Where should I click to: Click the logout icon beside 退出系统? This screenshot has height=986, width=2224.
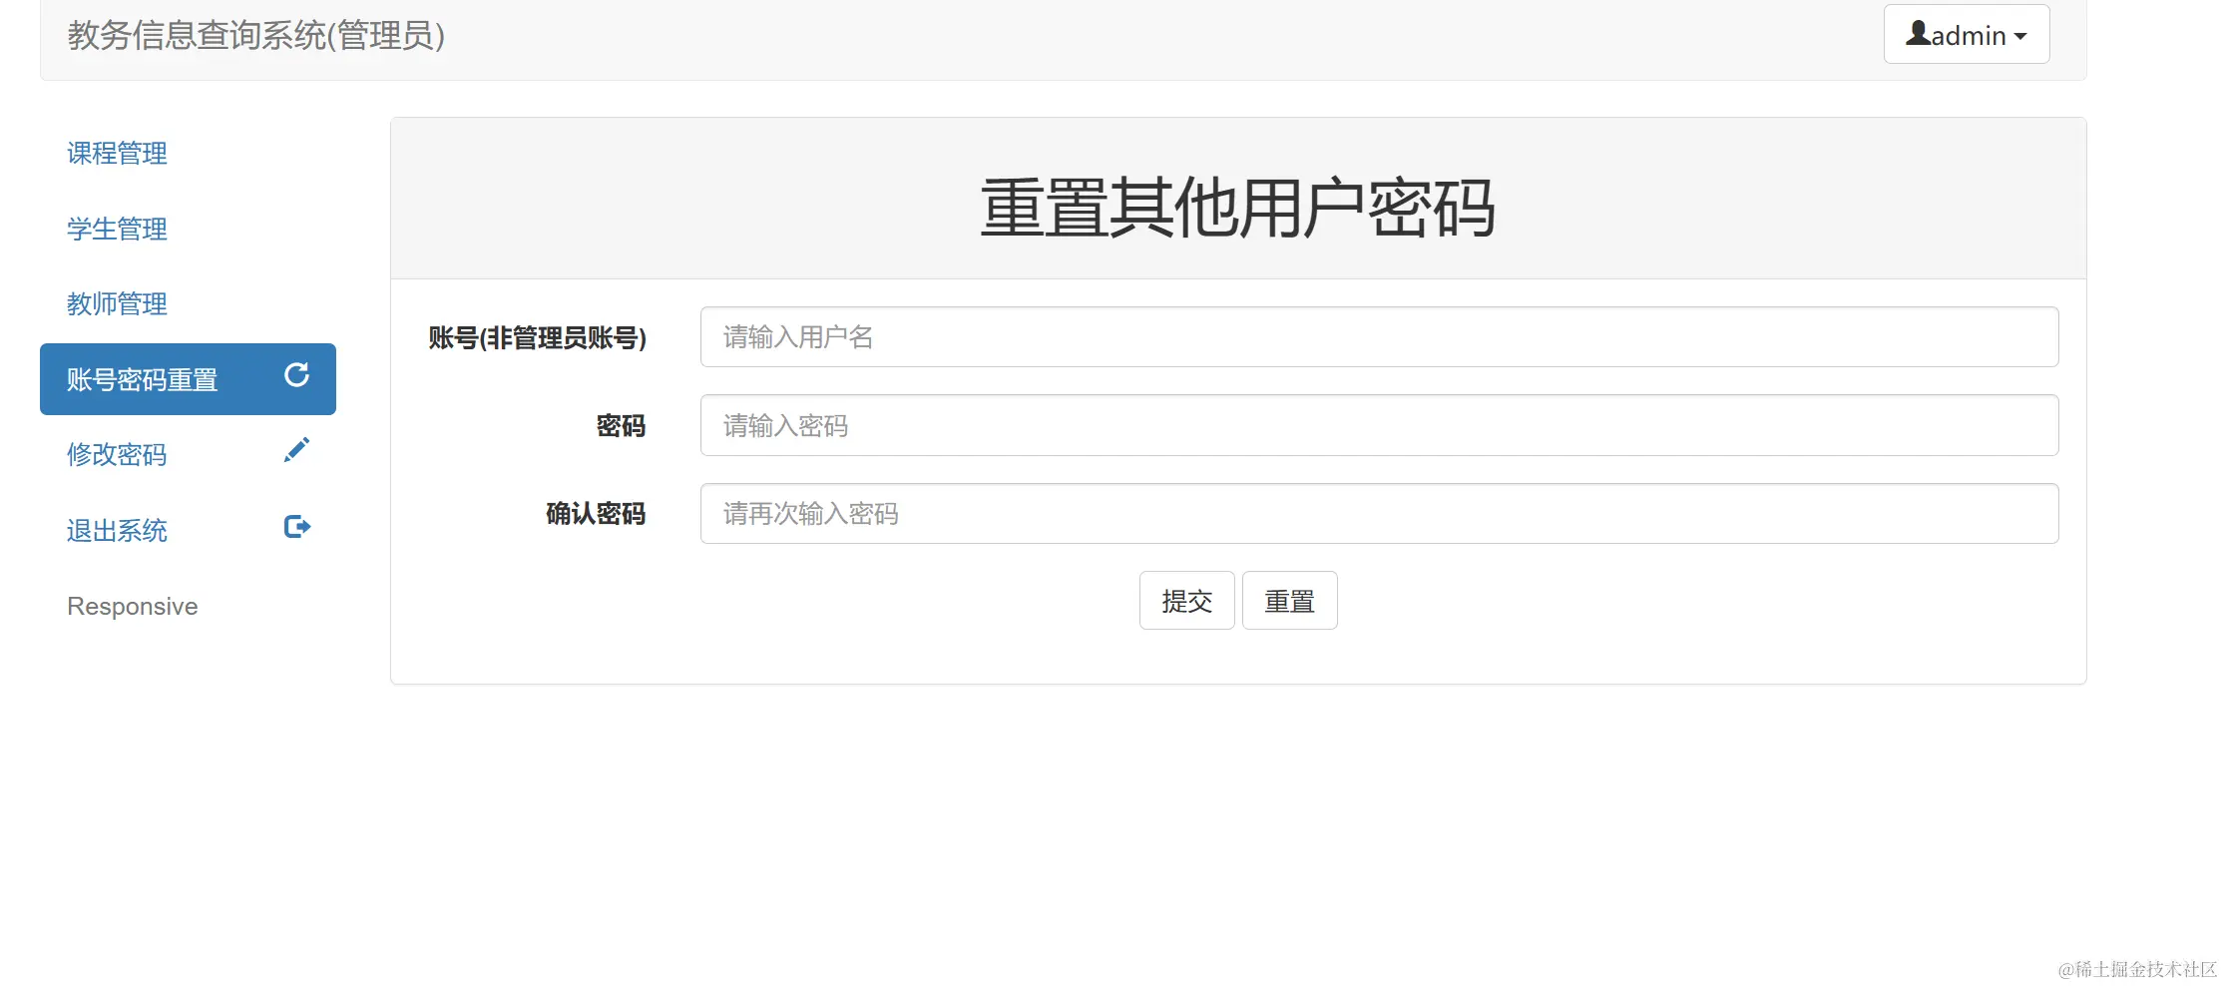click(x=296, y=526)
